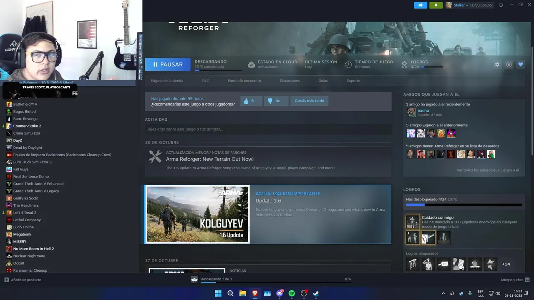Screen dimensions: 534x300
Task: Open Amigos y chat
Action: (x=515, y=280)
